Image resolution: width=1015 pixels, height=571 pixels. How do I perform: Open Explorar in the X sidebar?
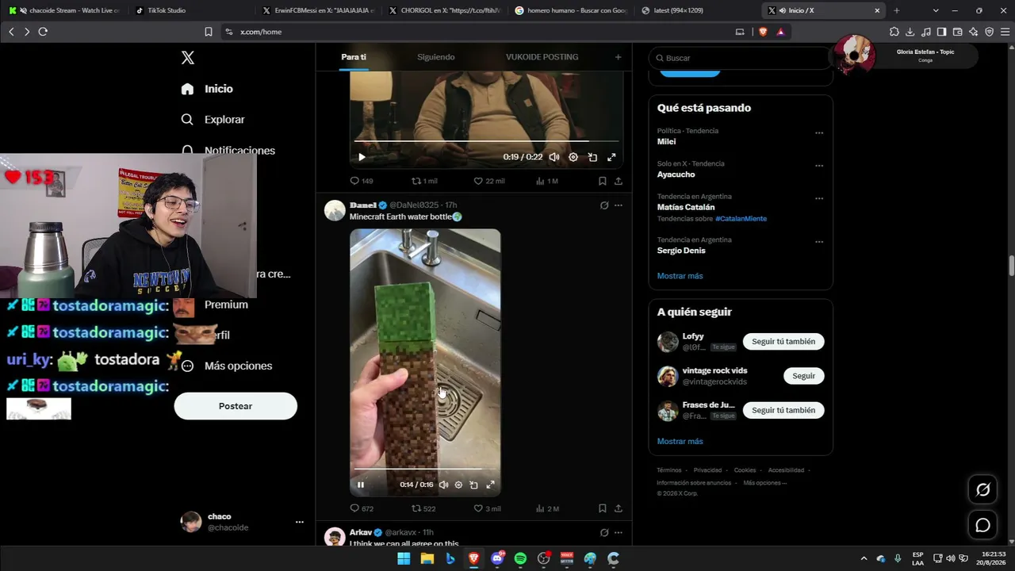(213, 120)
